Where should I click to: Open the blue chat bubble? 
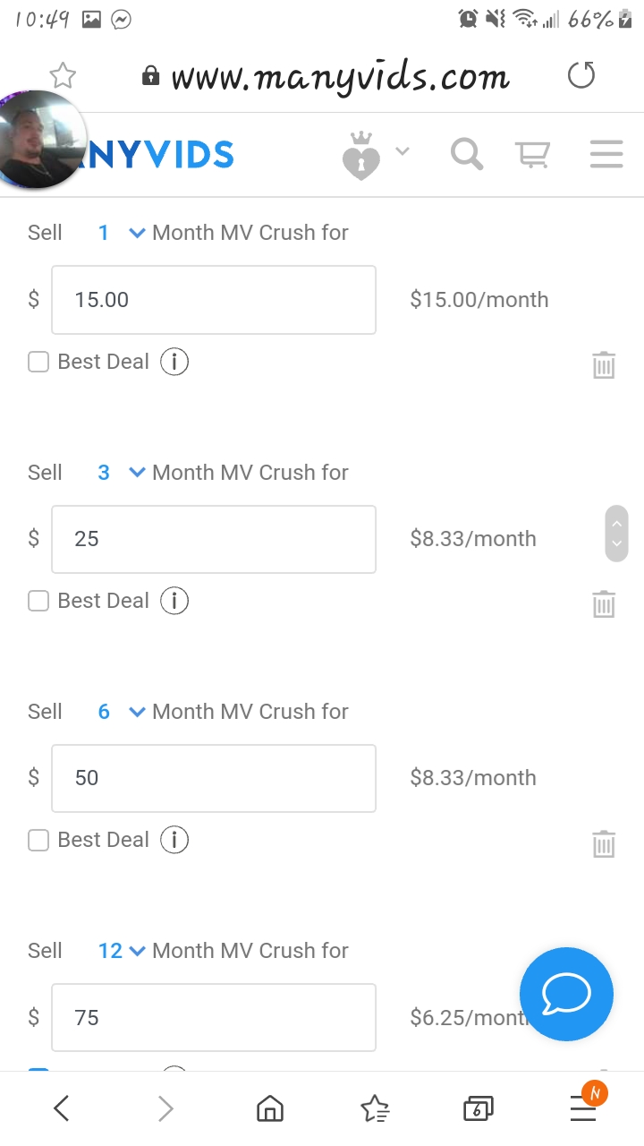[566, 994]
